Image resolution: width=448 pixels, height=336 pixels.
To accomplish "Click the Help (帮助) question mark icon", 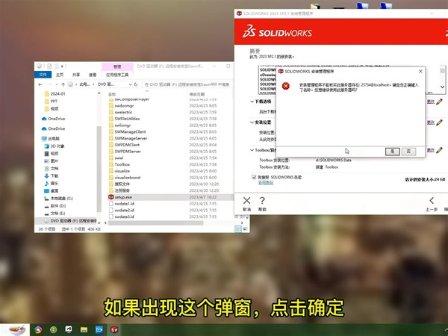I will pos(262,201).
